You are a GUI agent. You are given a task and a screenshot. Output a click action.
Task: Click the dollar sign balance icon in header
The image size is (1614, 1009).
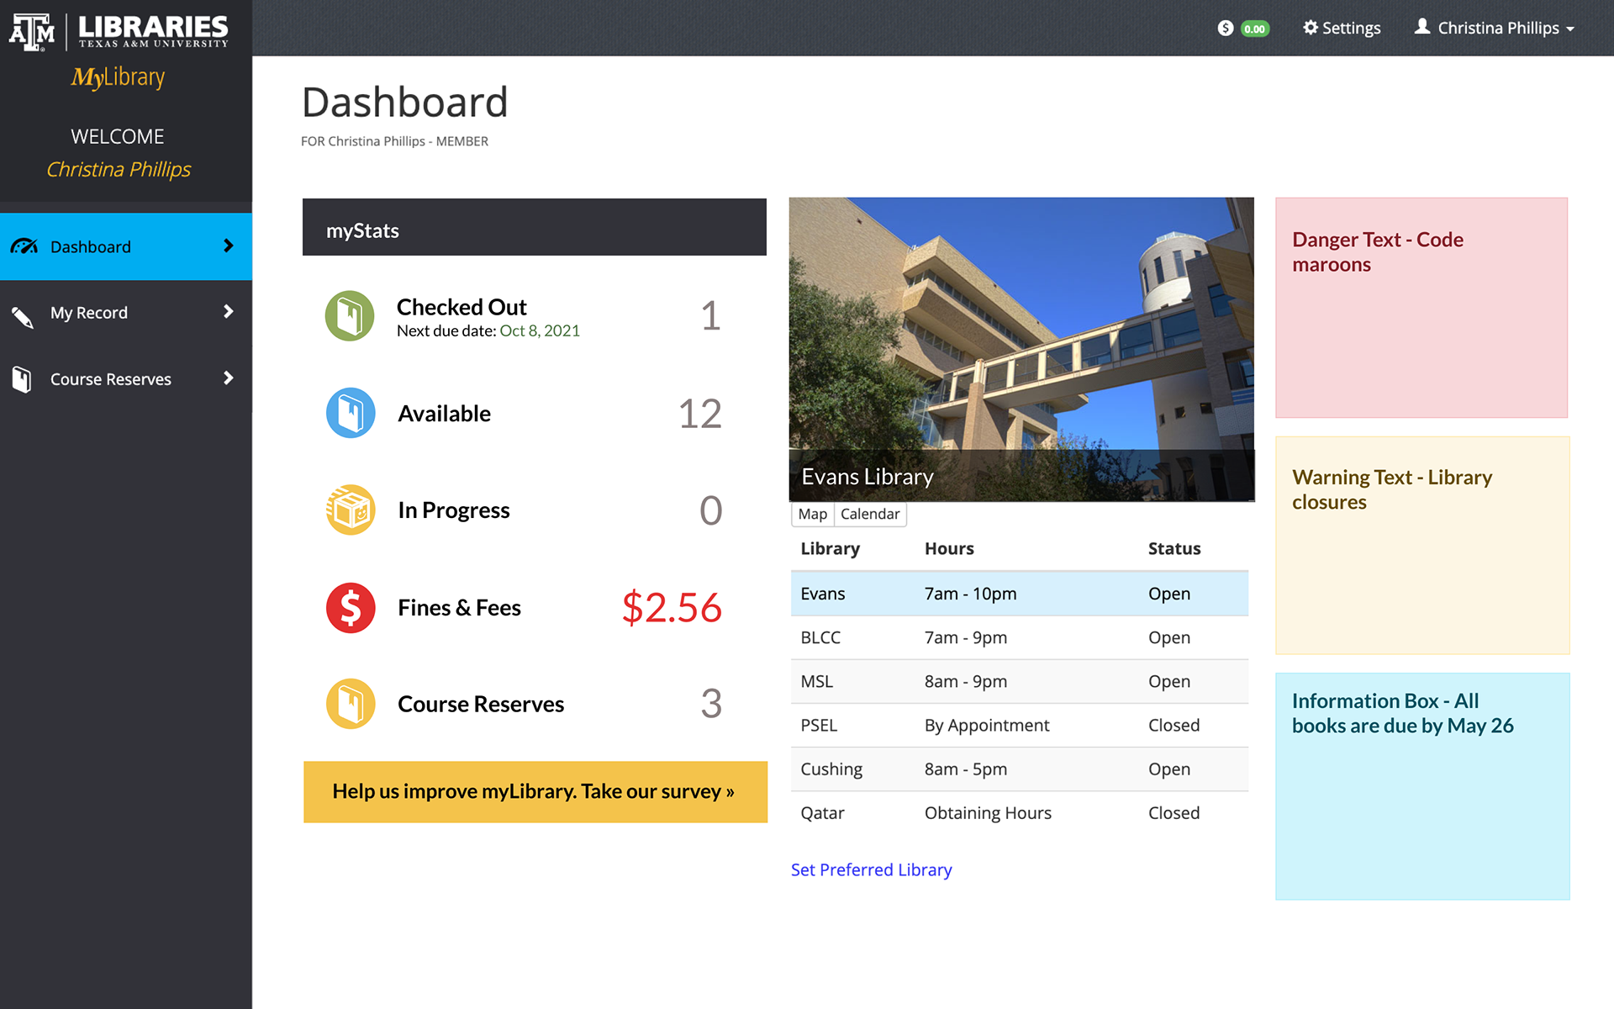click(x=1226, y=29)
